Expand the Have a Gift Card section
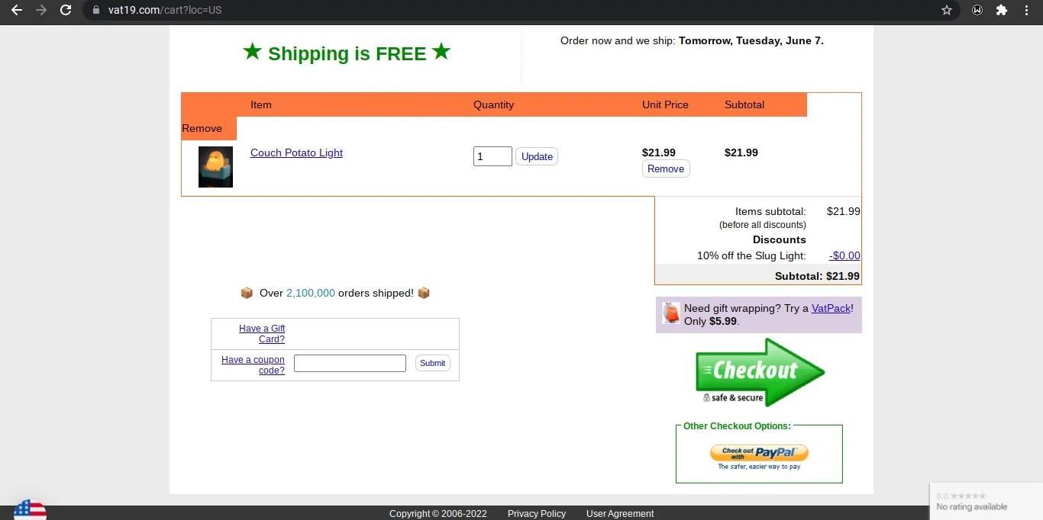The width and height of the screenshot is (1043, 520). [262, 333]
